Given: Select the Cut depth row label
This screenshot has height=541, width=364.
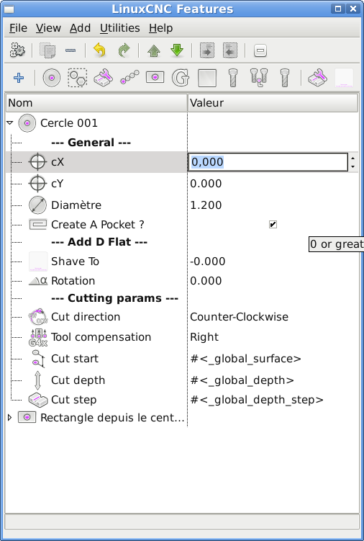Looking at the screenshot, I should [x=78, y=380].
